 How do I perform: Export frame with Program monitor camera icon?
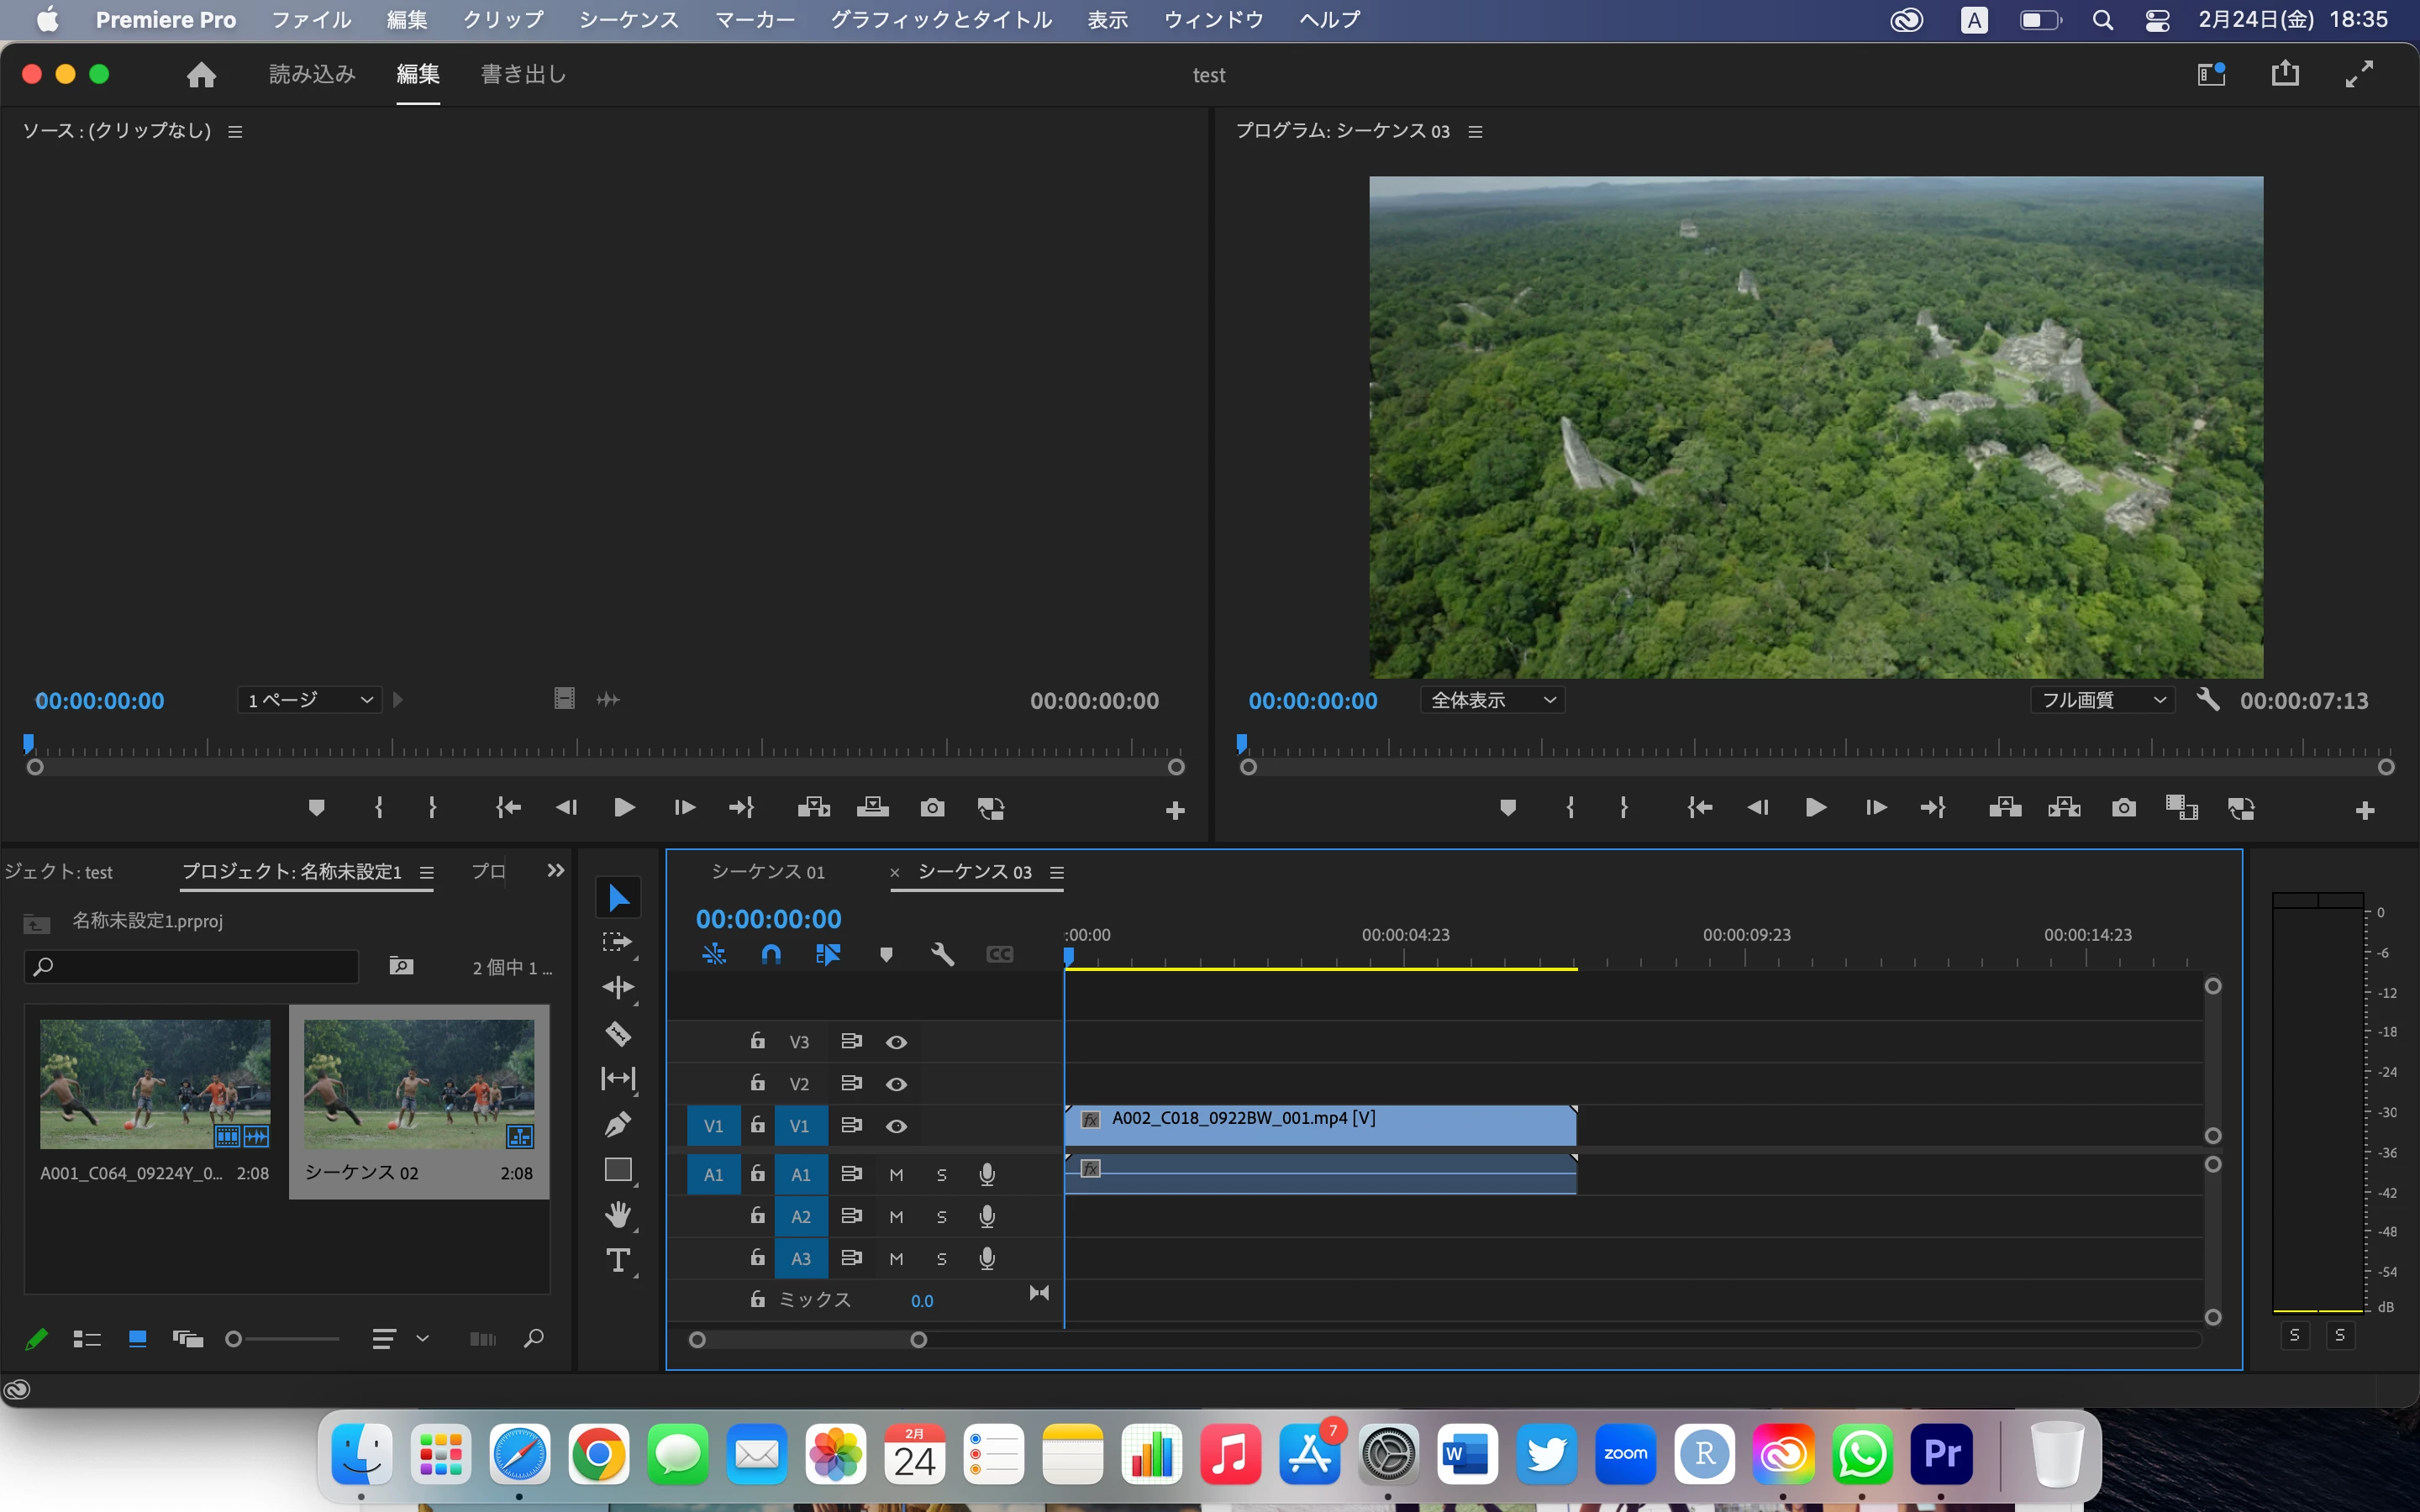(x=2123, y=808)
